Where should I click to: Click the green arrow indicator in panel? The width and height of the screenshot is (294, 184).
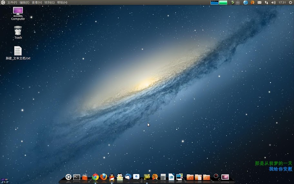[x=232, y=3]
